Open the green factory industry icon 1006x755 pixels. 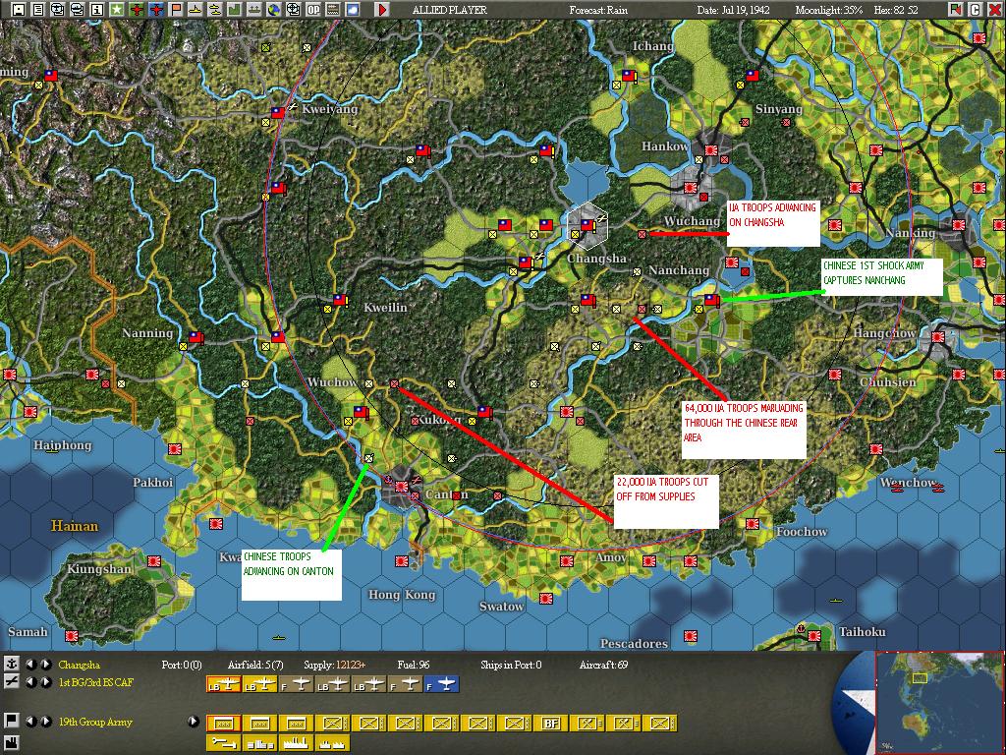pyautogui.click(x=234, y=10)
